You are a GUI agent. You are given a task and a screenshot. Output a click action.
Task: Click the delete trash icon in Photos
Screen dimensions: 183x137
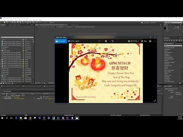coord(106,41)
